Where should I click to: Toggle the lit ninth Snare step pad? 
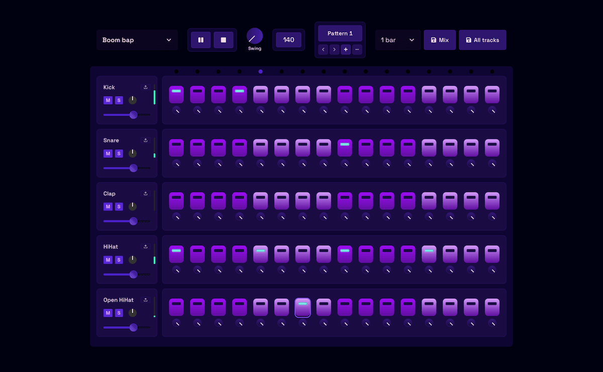click(345, 148)
